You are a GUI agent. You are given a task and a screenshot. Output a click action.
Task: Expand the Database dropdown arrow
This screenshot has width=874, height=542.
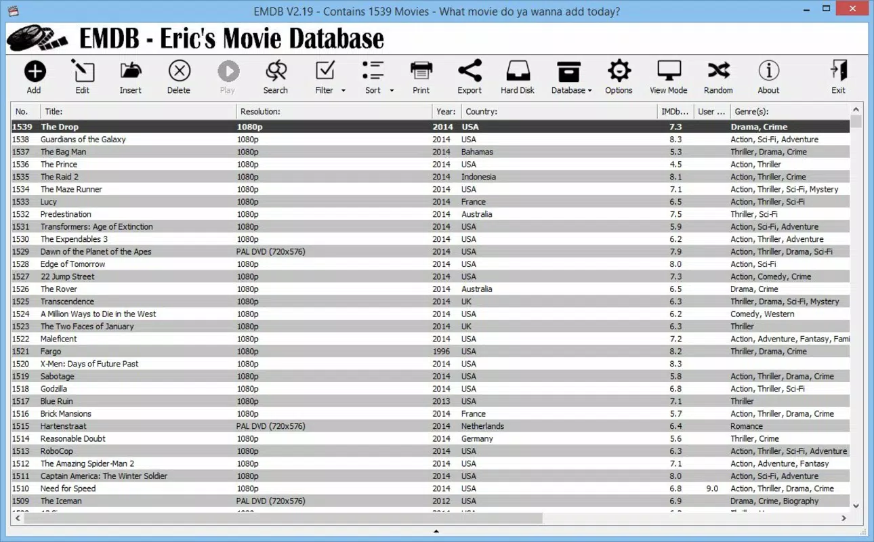(x=590, y=91)
